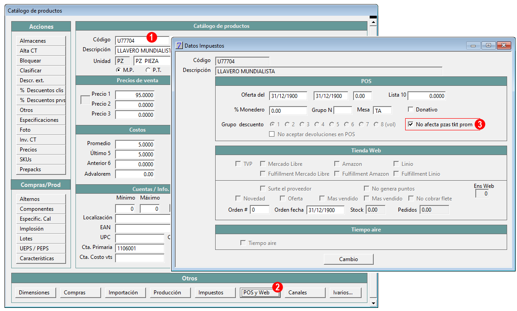Toggle the Mercado Libre checkbox
517x311 pixels.
(x=263, y=164)
